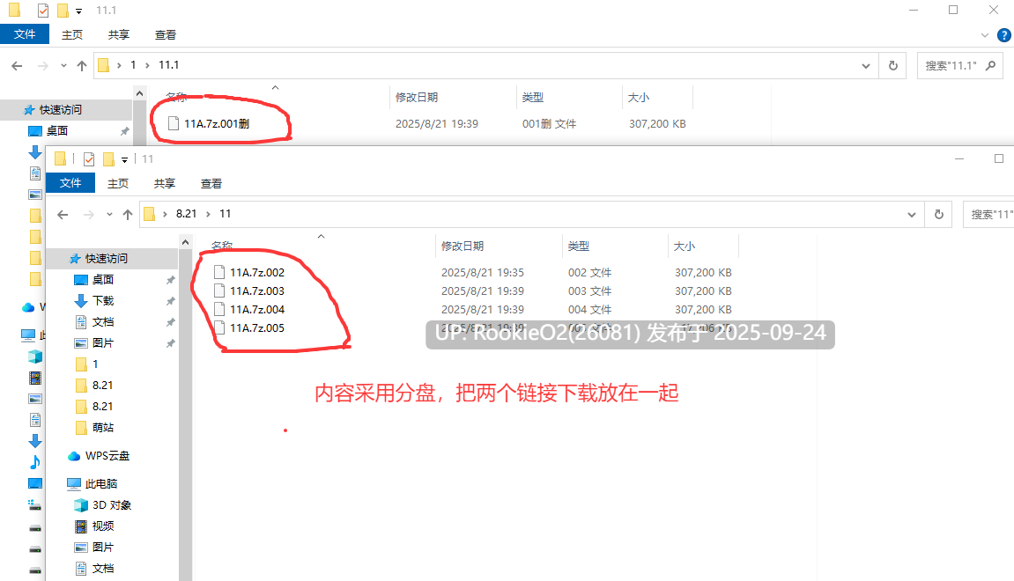This screenshot has width=1014, height=581.
Task: Select 快速访问 in 11.1 window sidebar
Action: pyautogui.click(x=61, y=110)
